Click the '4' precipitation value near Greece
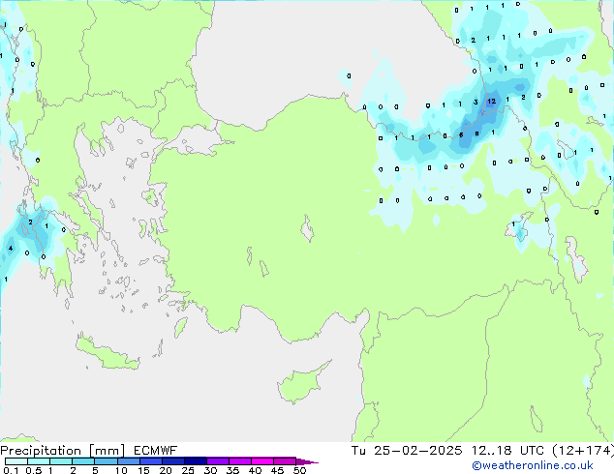614x474 pixels. [x=11, y=248]
